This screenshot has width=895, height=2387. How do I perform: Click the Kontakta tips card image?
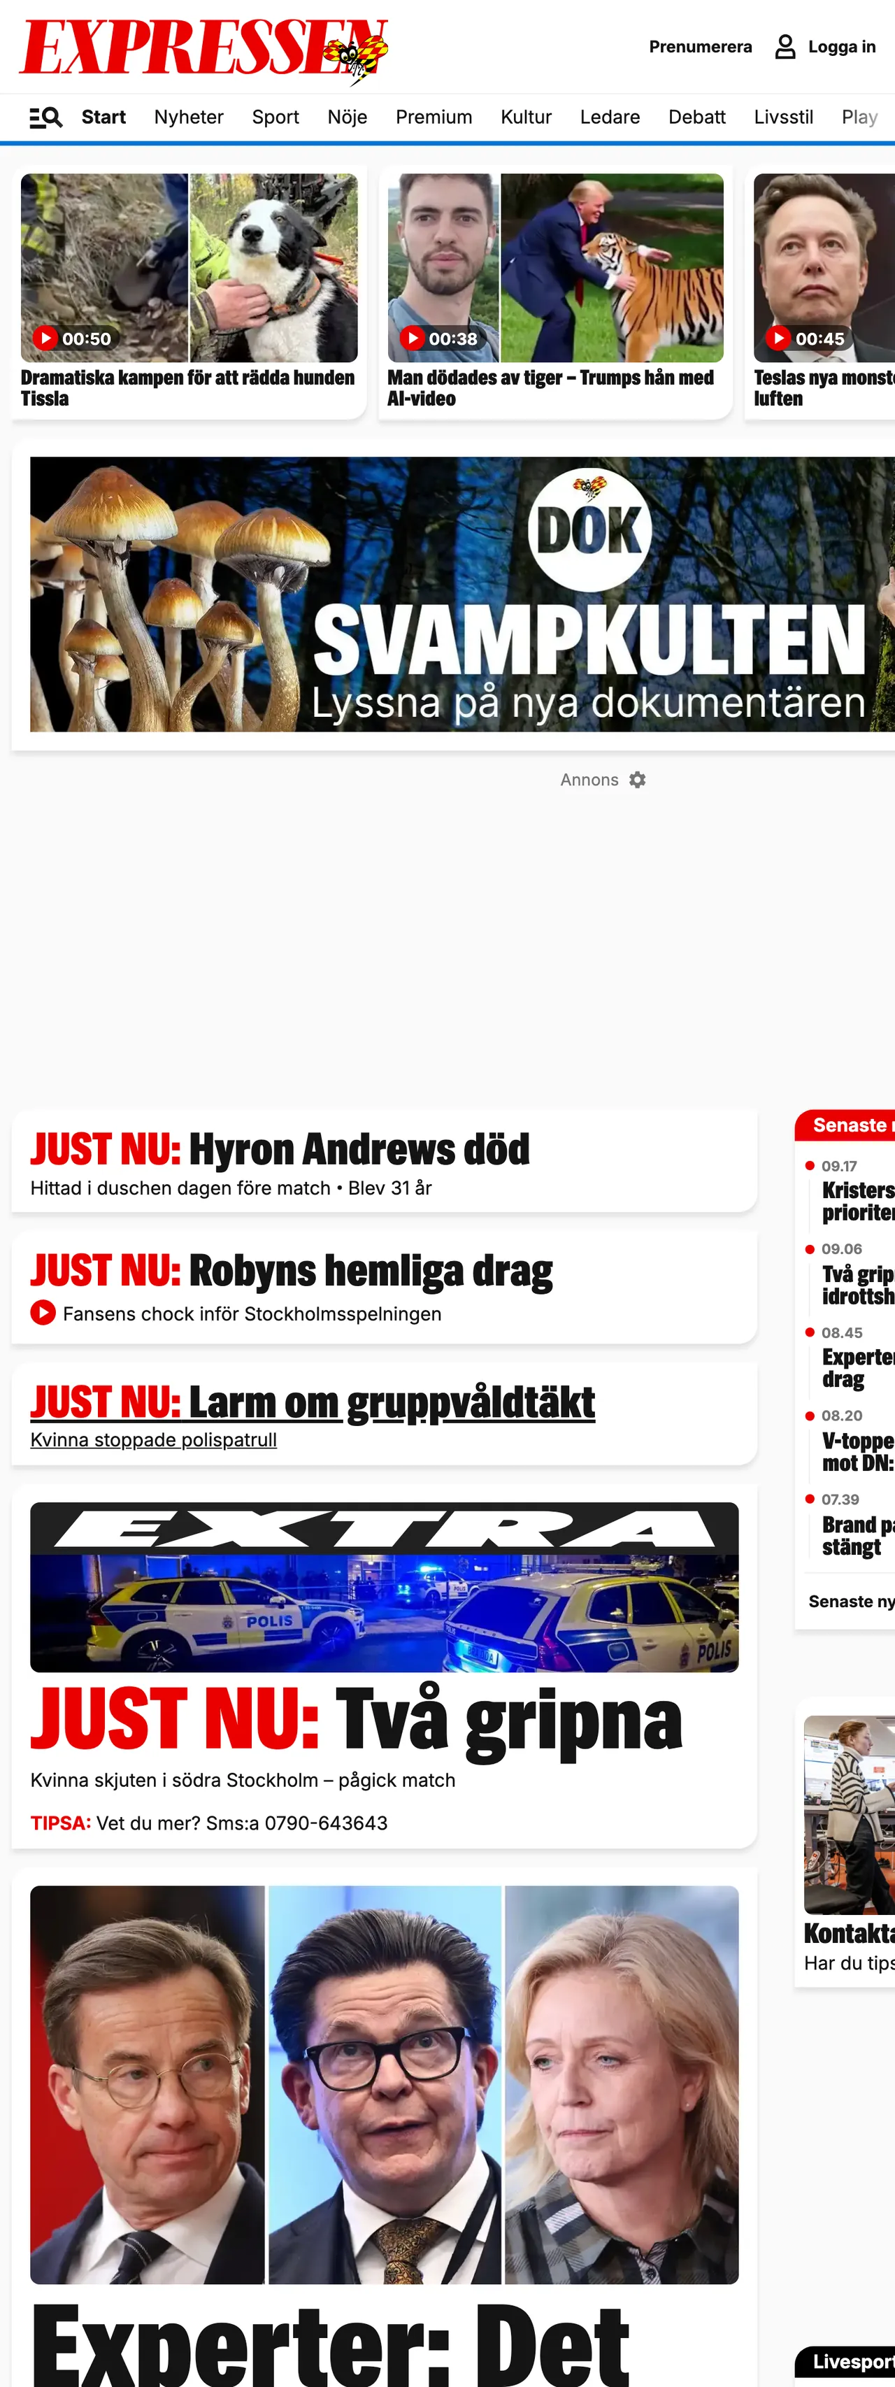pyautogui.click(x=850, y=1814)
